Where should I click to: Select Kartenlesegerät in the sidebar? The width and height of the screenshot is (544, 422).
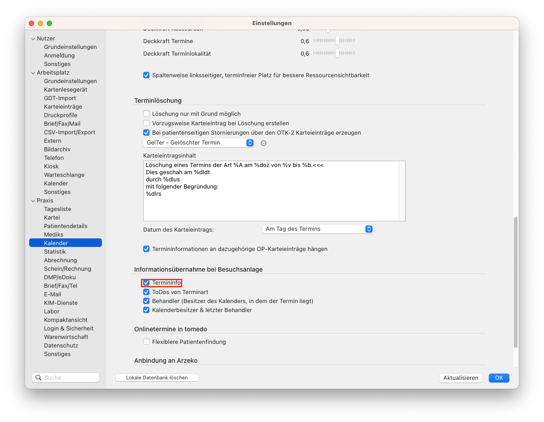click(66, 90)
